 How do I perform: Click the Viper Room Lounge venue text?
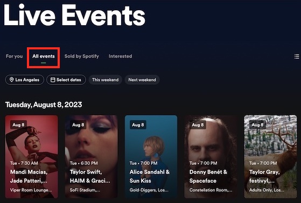point(31,190)
